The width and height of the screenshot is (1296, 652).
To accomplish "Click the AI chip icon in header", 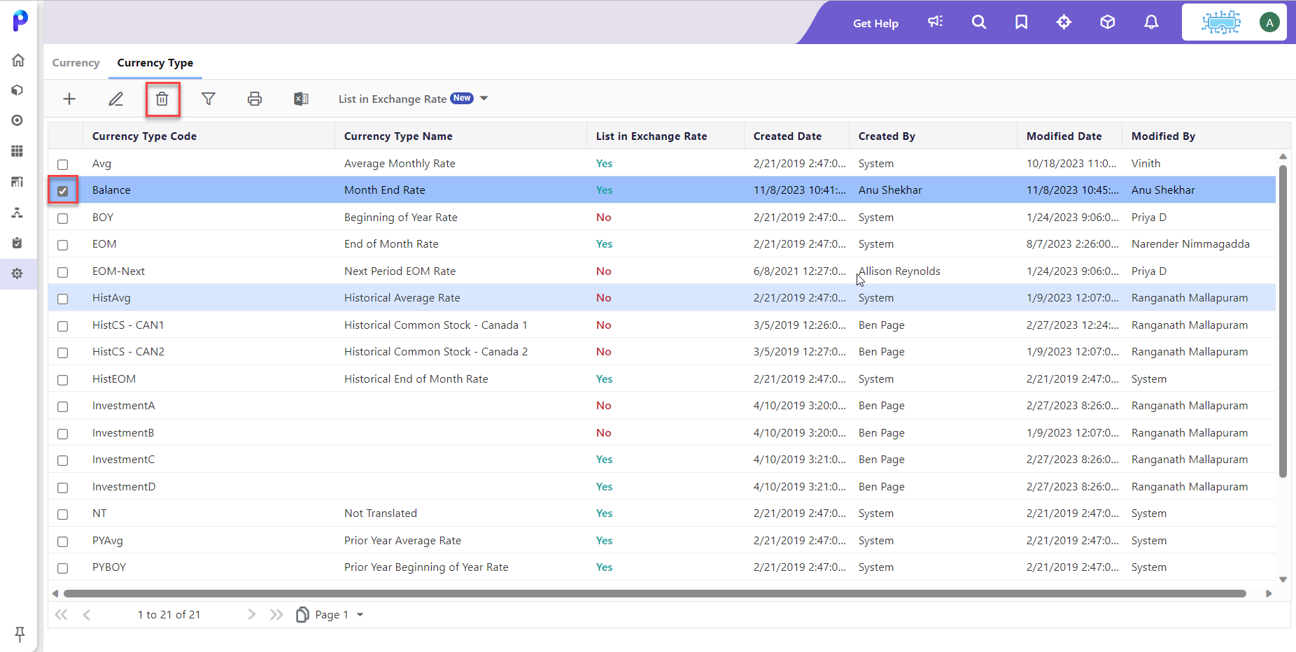I will (1221, 22).
